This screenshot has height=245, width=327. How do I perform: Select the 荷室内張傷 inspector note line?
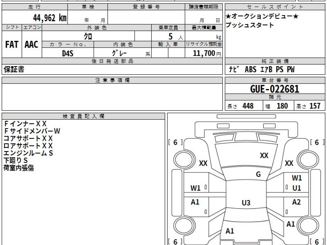19,168
